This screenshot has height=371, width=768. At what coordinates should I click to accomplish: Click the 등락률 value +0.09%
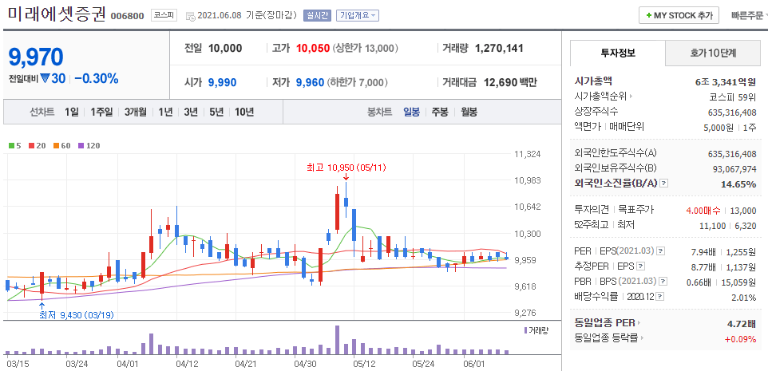pos(741,339)
